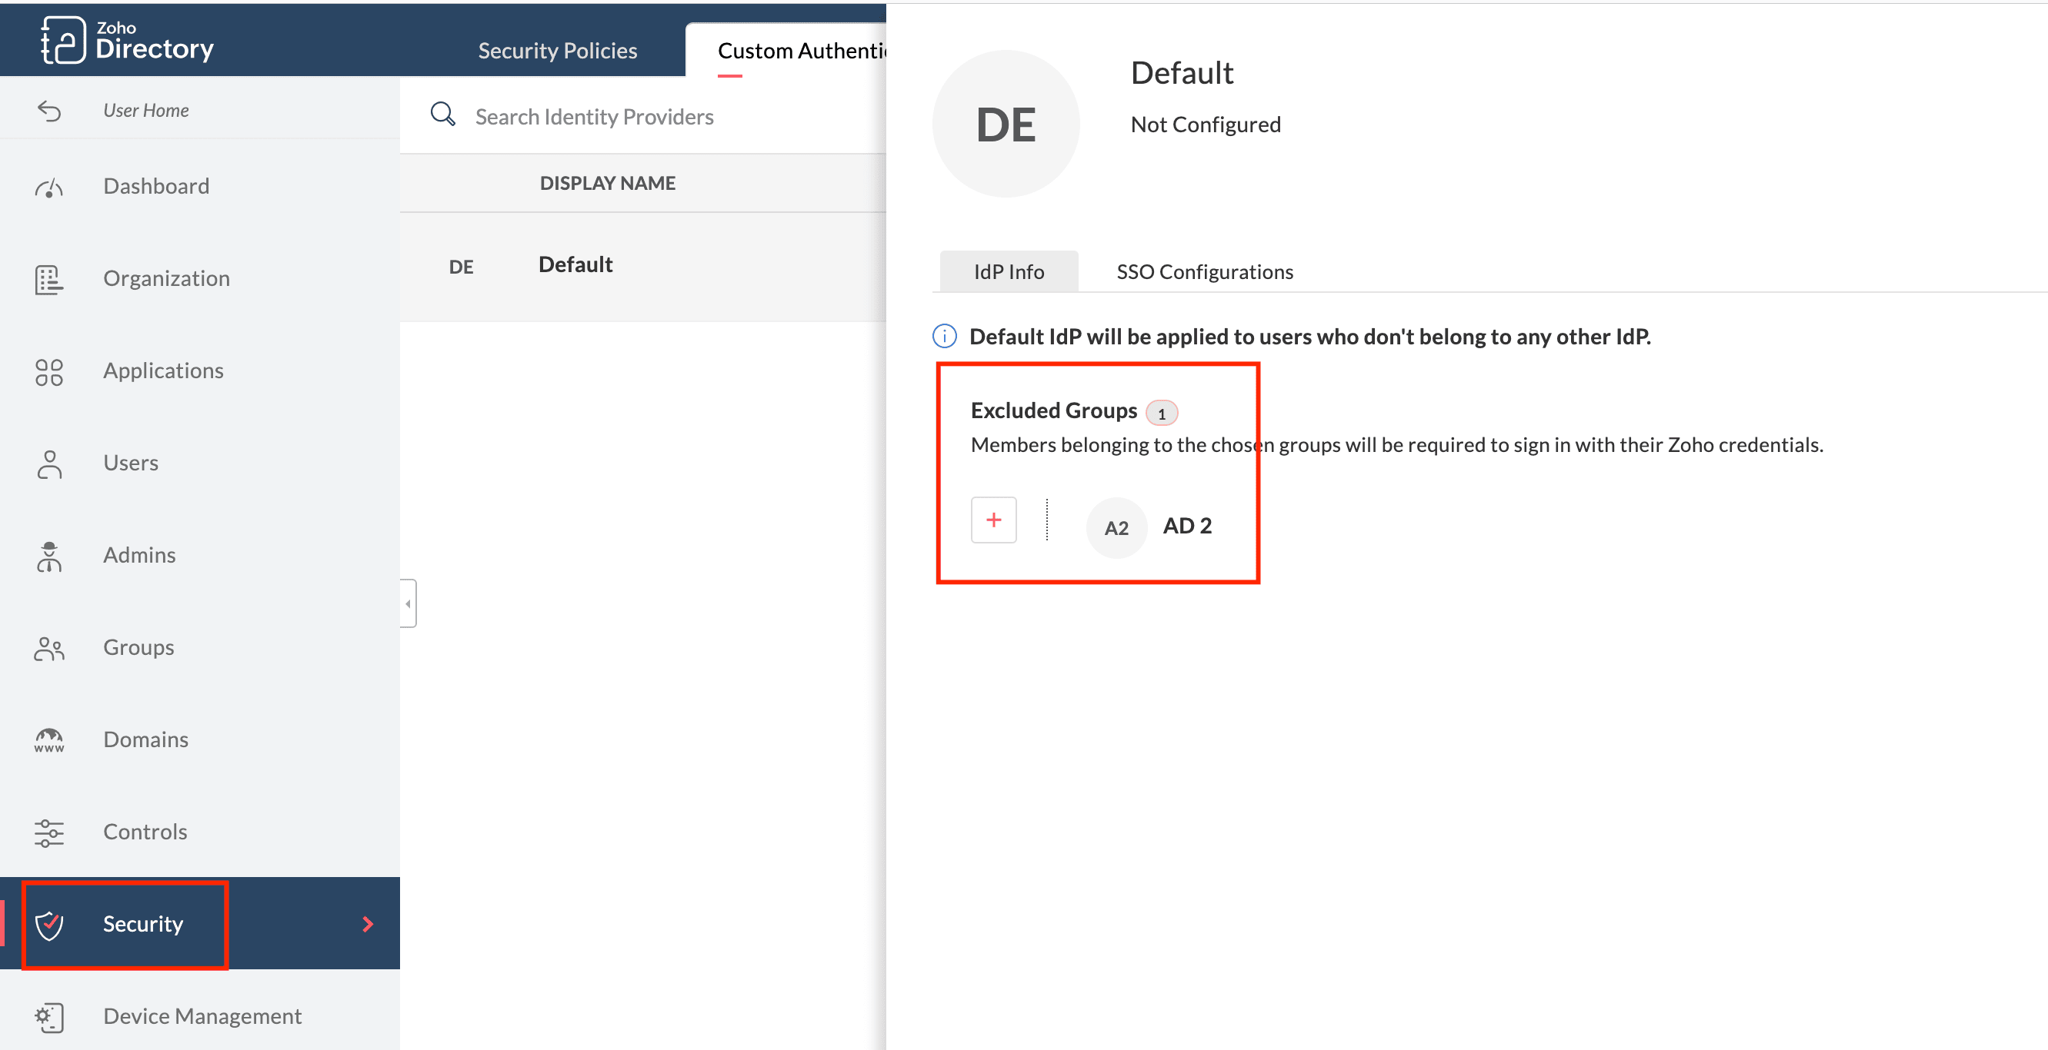Collapse the sidebar using edge handle

pyautogui.click(x=408, y=603)
